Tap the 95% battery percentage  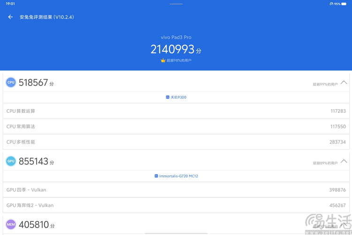click(337, 4)
